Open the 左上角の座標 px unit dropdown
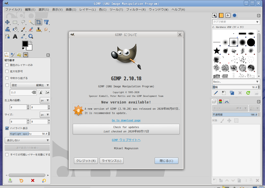 point(45,100)
